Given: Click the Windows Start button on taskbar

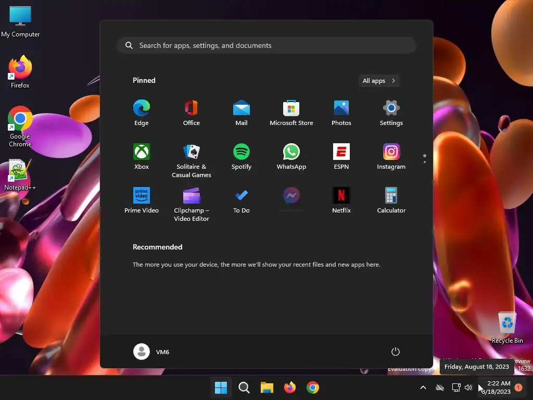Looking at the screenshot, I should (x=221, y=387).
